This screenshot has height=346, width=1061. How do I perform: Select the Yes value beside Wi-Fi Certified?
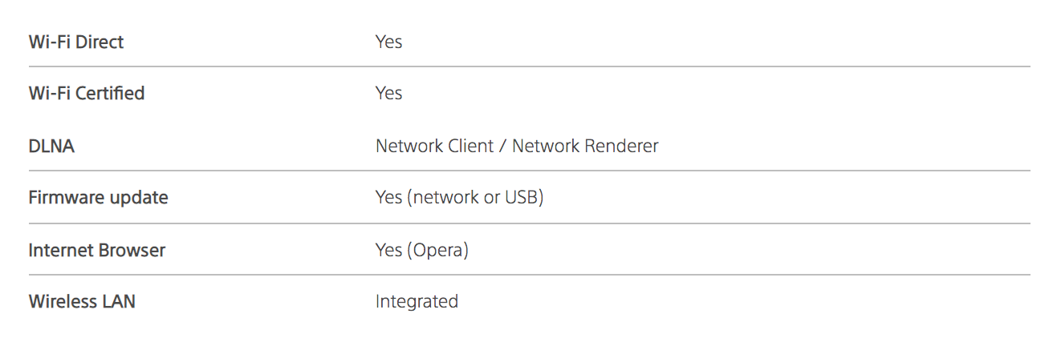pyautogui.click(x=388, y=94)
